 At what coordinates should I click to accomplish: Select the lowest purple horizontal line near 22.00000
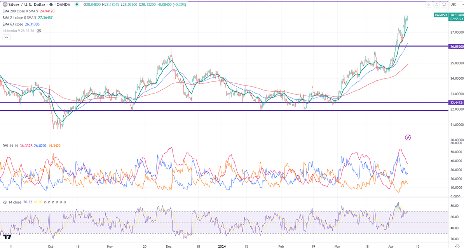224,111
